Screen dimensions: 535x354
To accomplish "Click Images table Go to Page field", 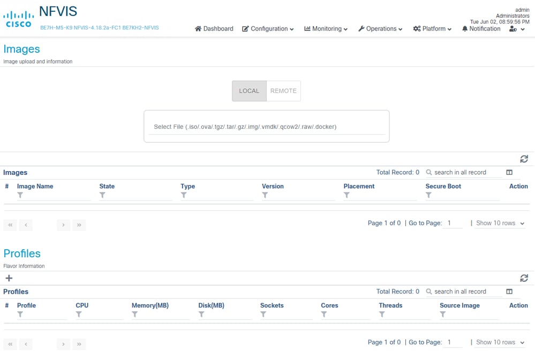I will tap(453, 223).
